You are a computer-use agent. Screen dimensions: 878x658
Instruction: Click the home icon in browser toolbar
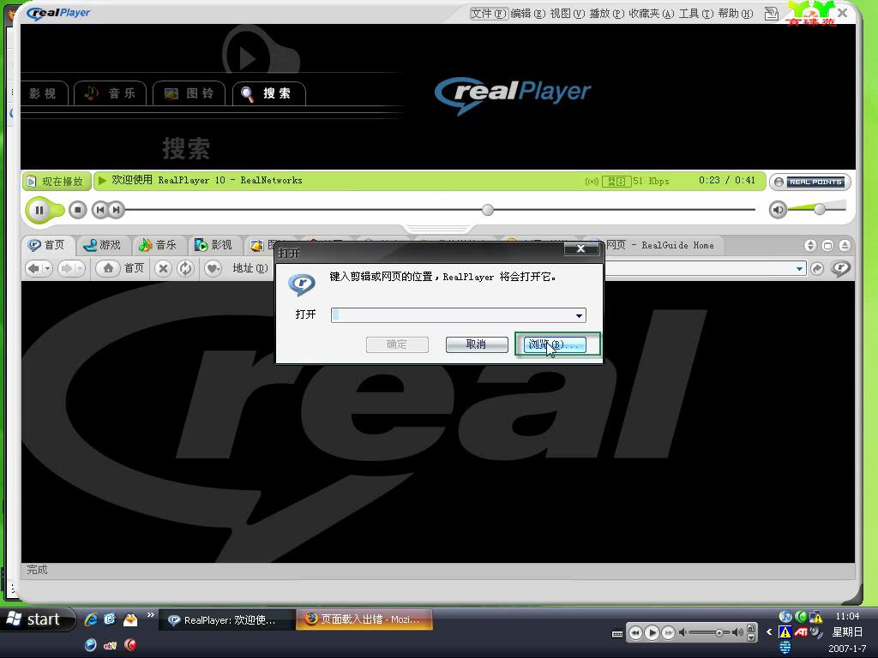[108, 268]
